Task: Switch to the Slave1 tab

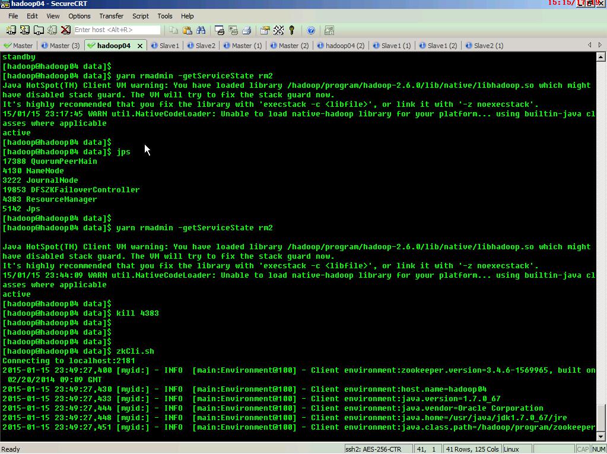Action: click(165, 46)
